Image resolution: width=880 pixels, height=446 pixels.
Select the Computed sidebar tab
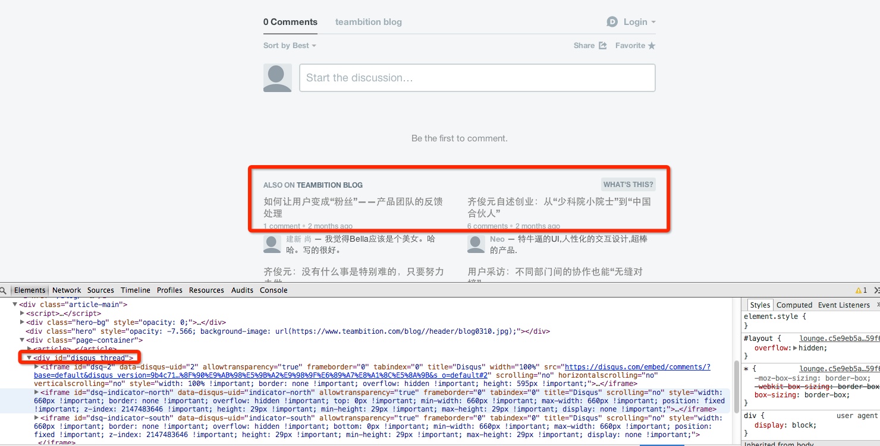pos(794,305)
